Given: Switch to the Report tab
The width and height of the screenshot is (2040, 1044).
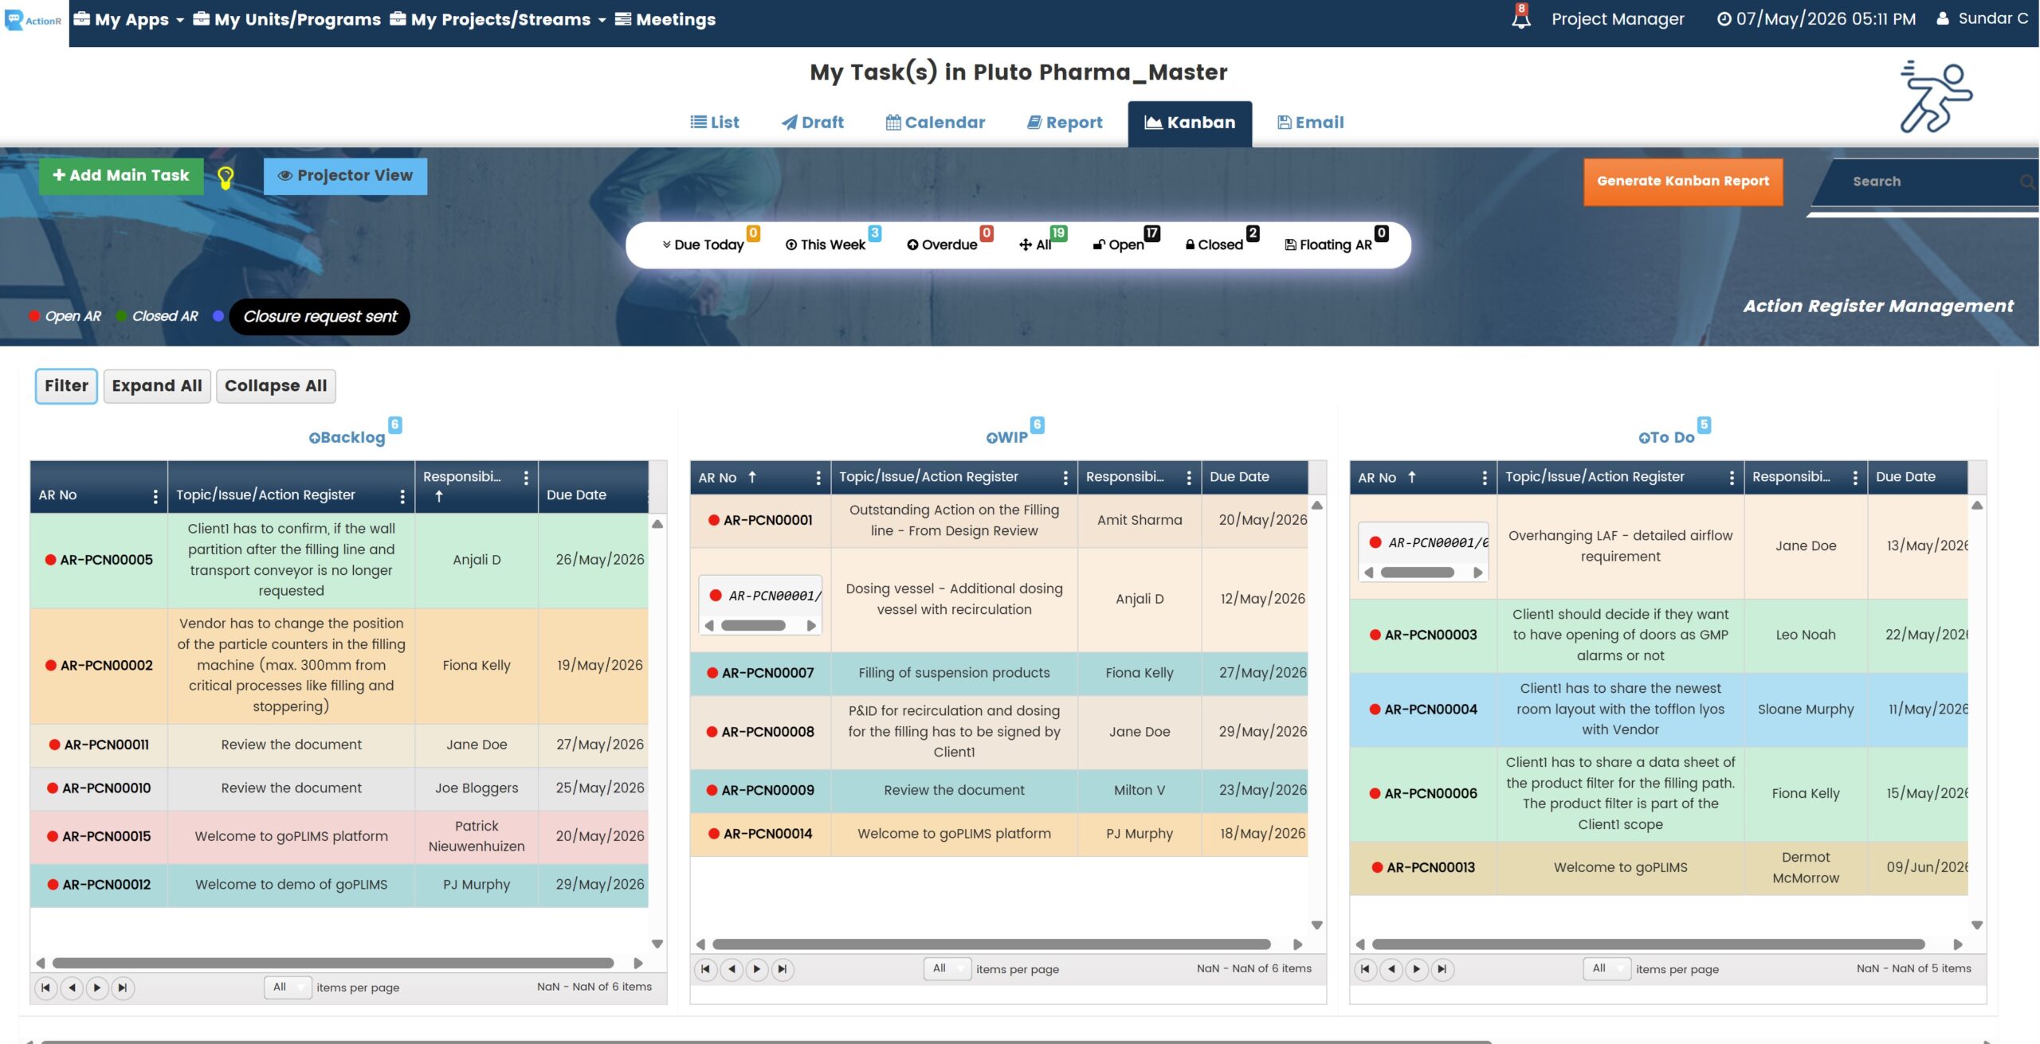Looking at the screenshot, I should click(1065, 123).
